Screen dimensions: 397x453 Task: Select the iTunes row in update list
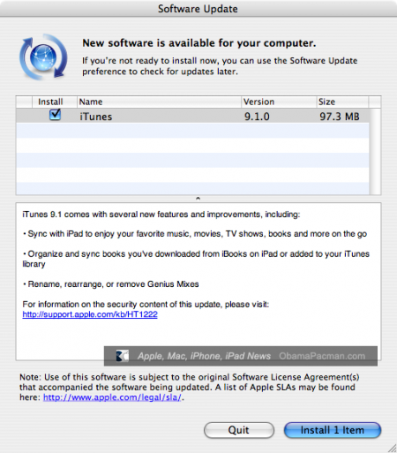coord(192,116)
